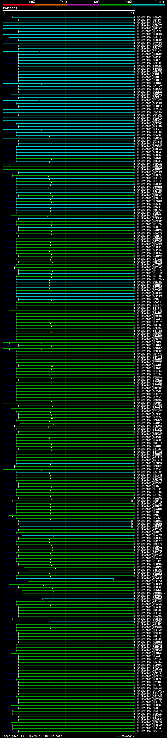Click the UniRef100_Q94EV1 label
The width and height of the screenshot is (167, 738).
(150, 535)
